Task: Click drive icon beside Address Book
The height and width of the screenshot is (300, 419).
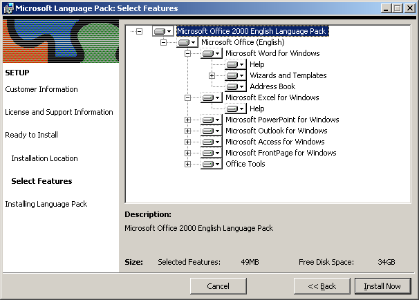Action: [235, 86]
